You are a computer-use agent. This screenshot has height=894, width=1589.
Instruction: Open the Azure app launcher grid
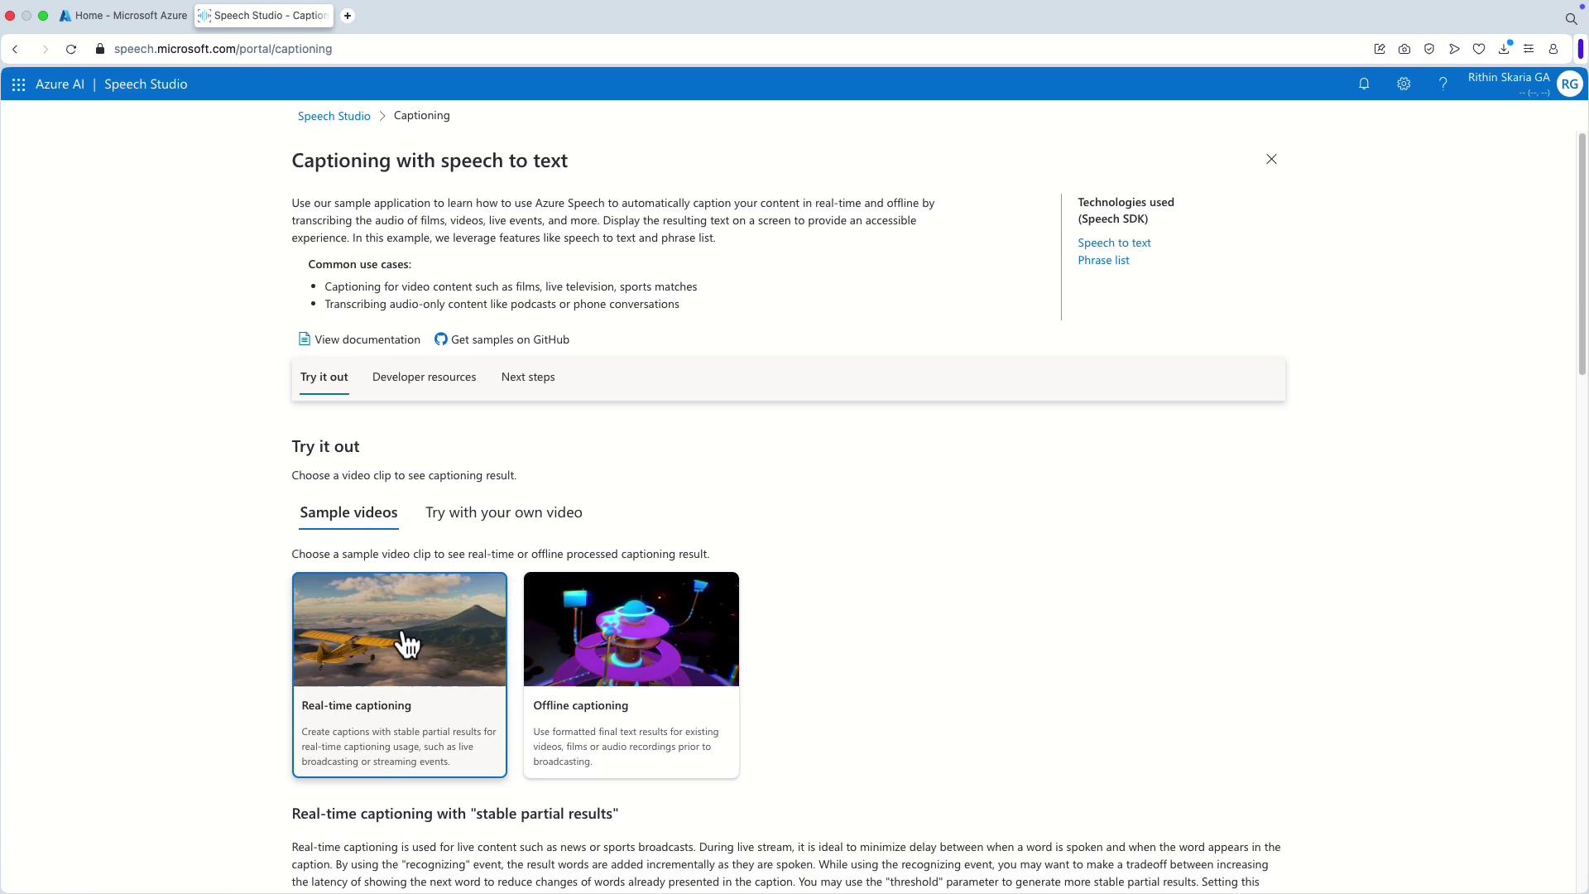tap(18, 84)
